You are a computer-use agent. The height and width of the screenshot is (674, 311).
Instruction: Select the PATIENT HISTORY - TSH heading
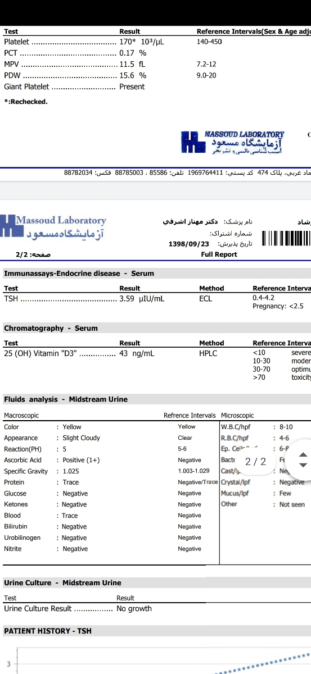tap(48, 631)
